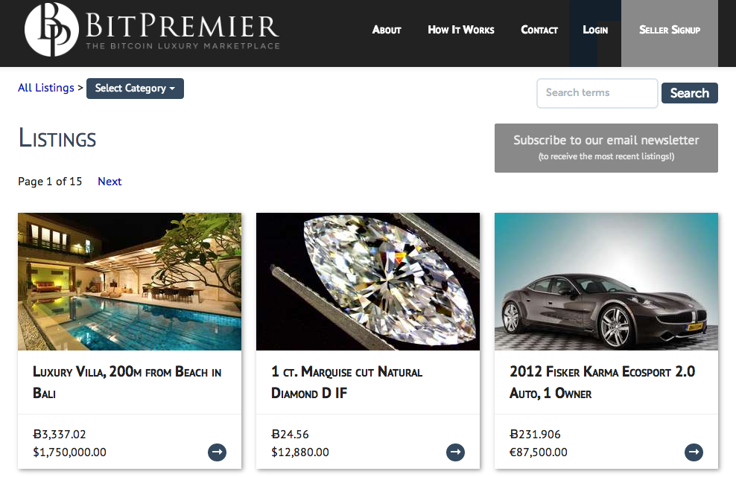The height and width of the screenshot is (477, 736).
Task: Open 2012 Fisker Karma Ecosport title
Action: click(602, 382)
